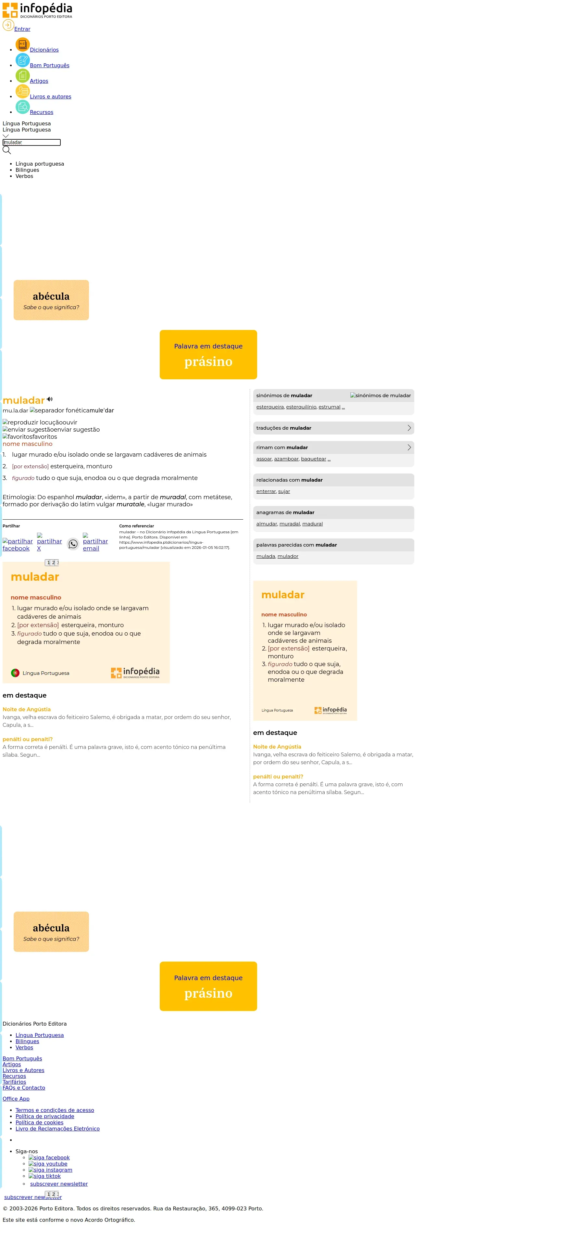Share the entry by email
Image resolution: width=587 pixels, height=1251 pixels.
tap(95, 542)
